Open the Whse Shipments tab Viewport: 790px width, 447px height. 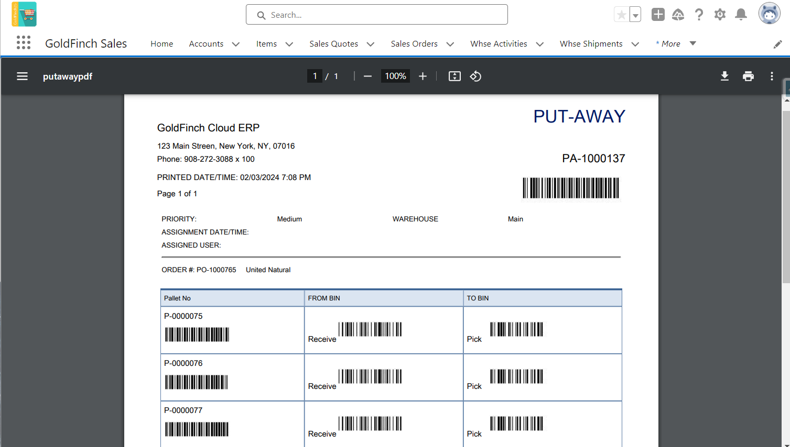point(591,44)
